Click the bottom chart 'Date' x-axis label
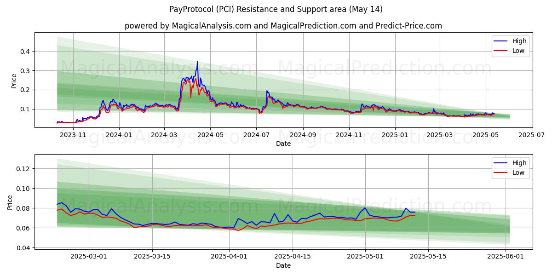Screen dimensions: 552x276 pyautogui.click(x=283, y=265)
